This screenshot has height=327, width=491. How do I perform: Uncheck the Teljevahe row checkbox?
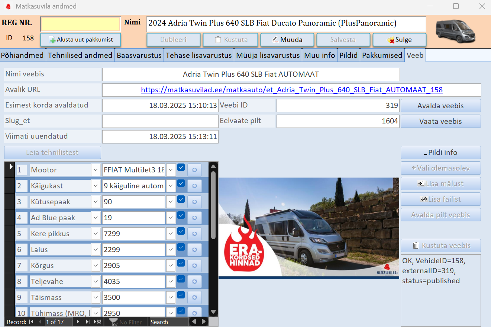click(x=181, y=279)
